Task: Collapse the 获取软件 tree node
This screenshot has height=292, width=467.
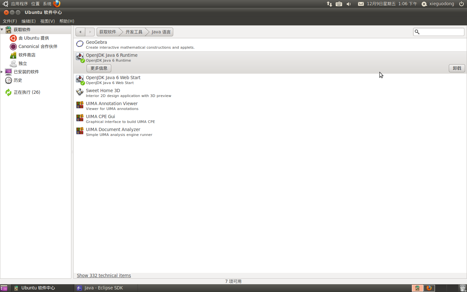Action: (x=2, y=30)
